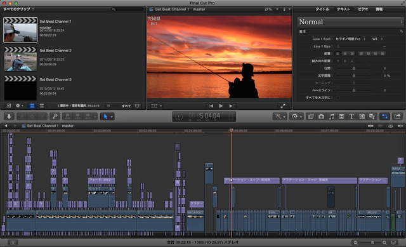Image resolution: width=406 pixels, height=247 pixels.
Task: Enable the すべてを大文字に all caps checkbox
Action: click(338, 98)
